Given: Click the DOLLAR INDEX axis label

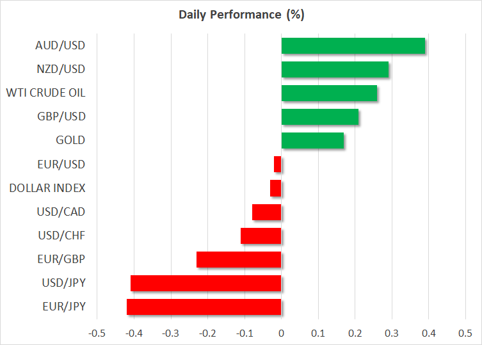Looking at the screenshot, I should [x=47, y=188].
